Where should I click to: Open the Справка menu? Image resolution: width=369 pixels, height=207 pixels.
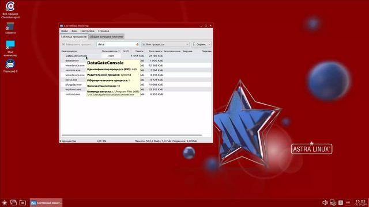tap(104, 31)
